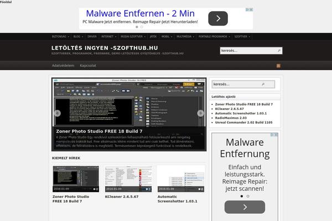Viewport: 332px width, 221px height.
Task: Click the site tagline SZOFTVEREK, PROGRAMOK, FREEWARE
Action: [117, 54]
